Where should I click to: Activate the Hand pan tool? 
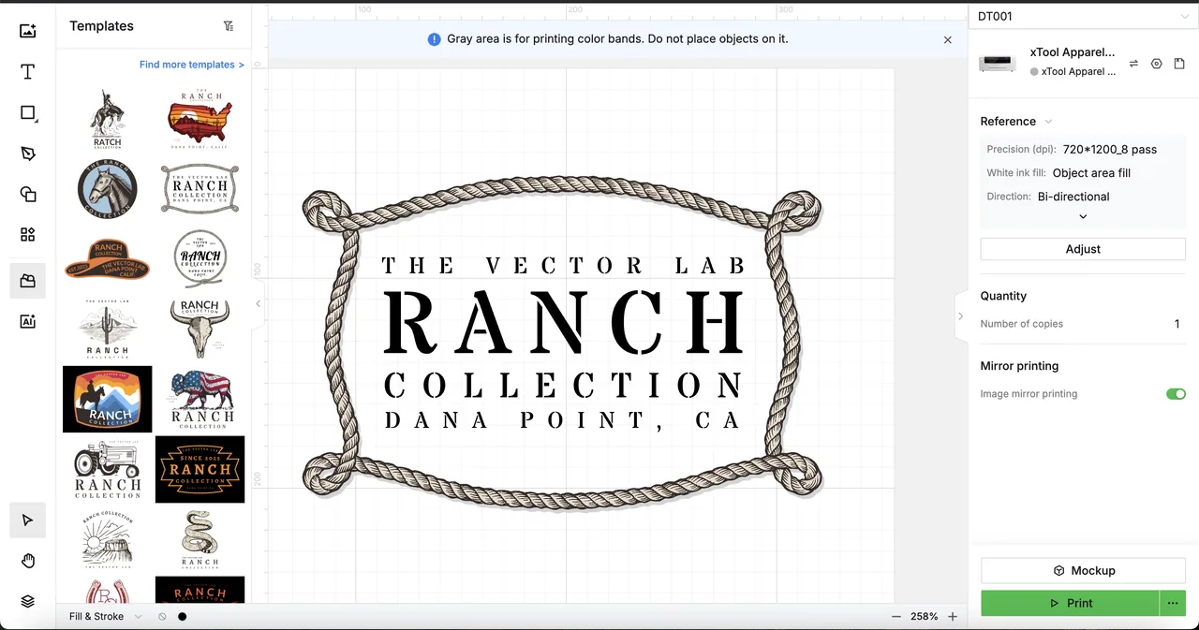(28, 561)
